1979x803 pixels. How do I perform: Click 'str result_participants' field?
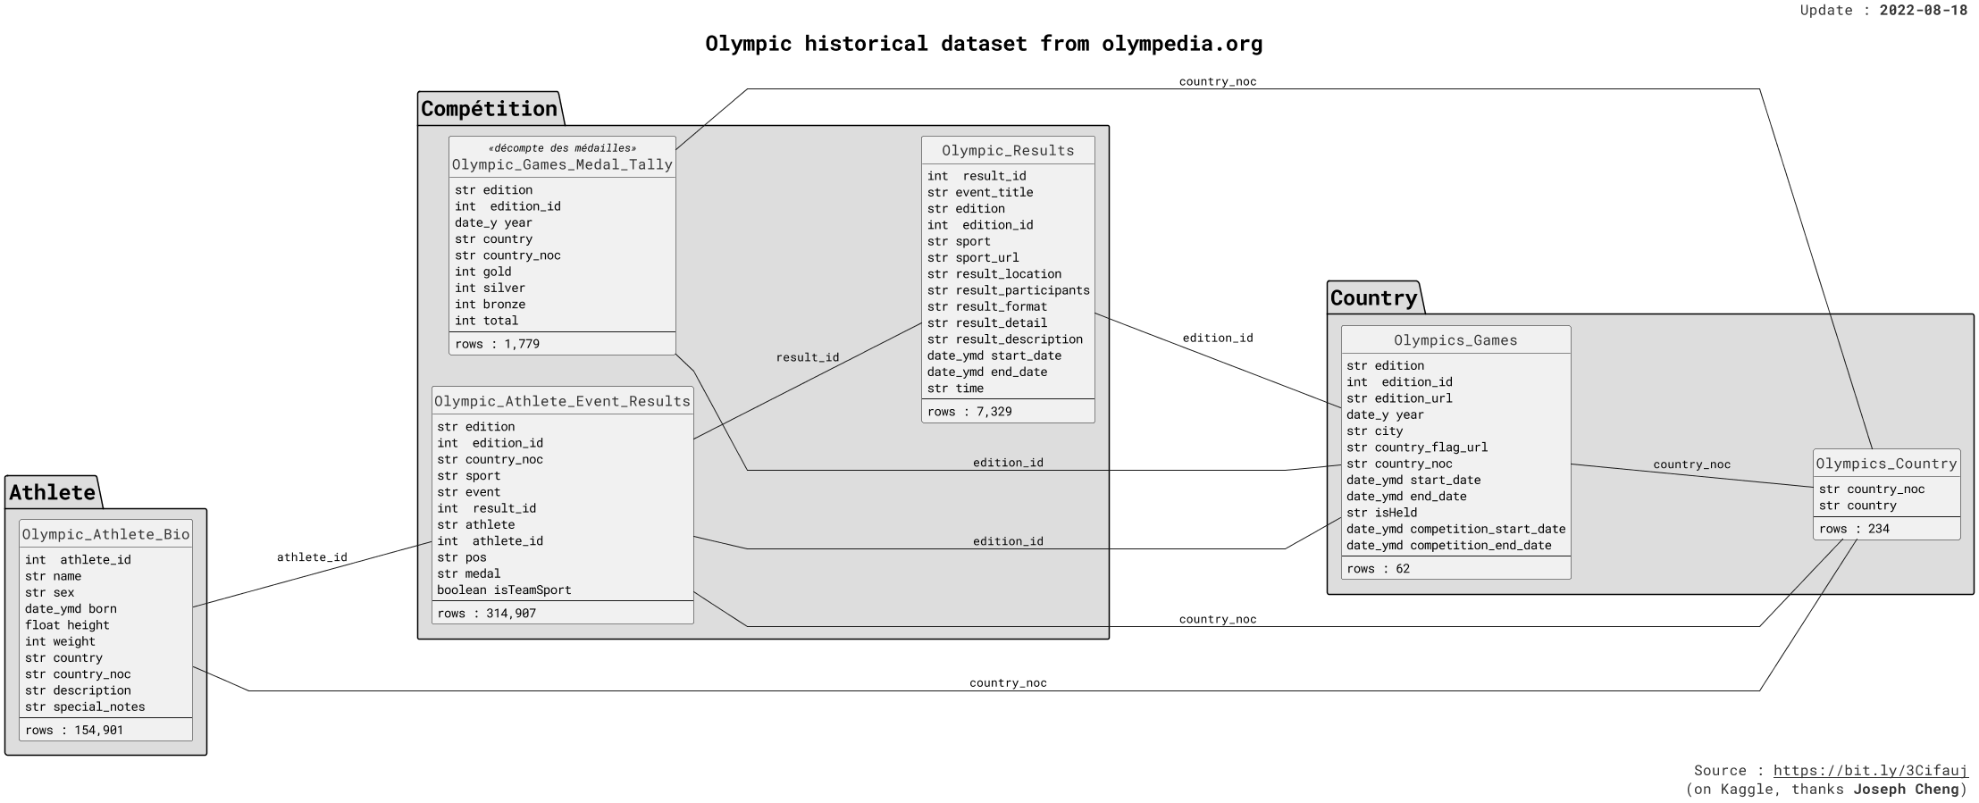pos(1009,290)
